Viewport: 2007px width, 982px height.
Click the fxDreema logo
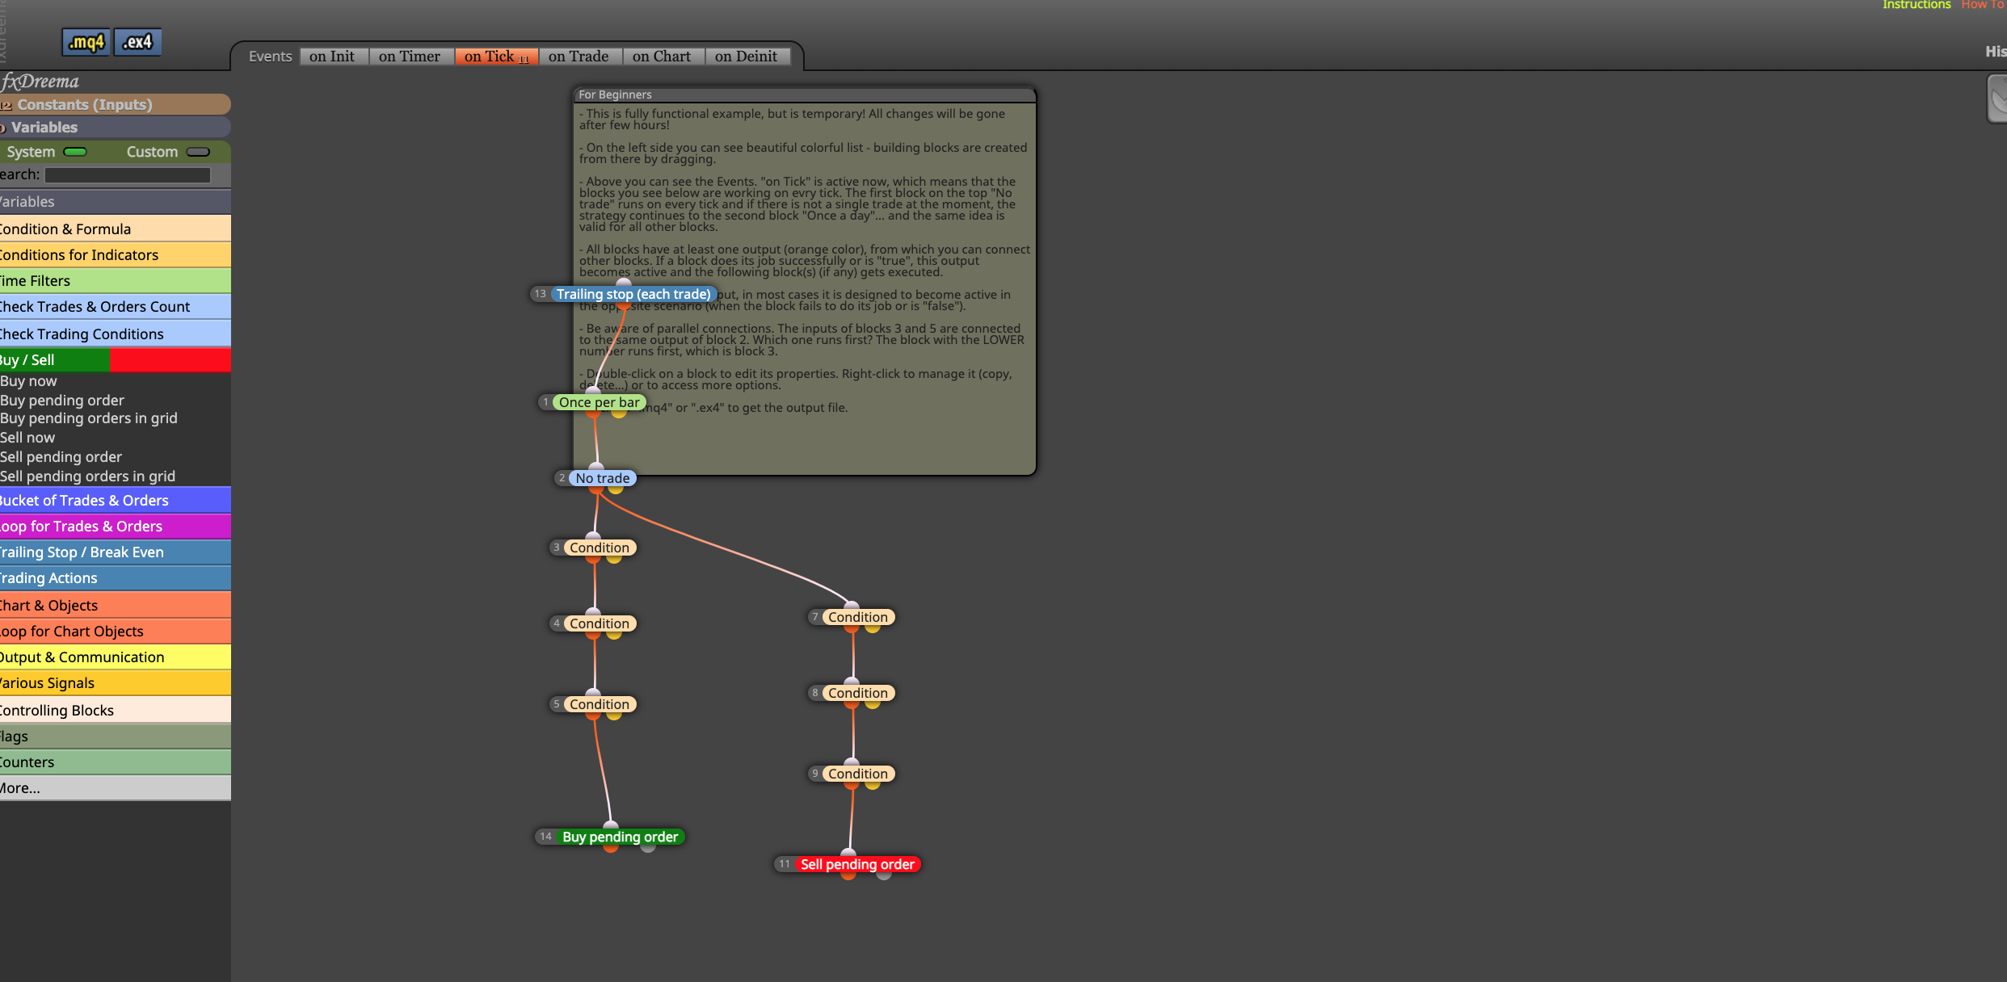[40, 82]
